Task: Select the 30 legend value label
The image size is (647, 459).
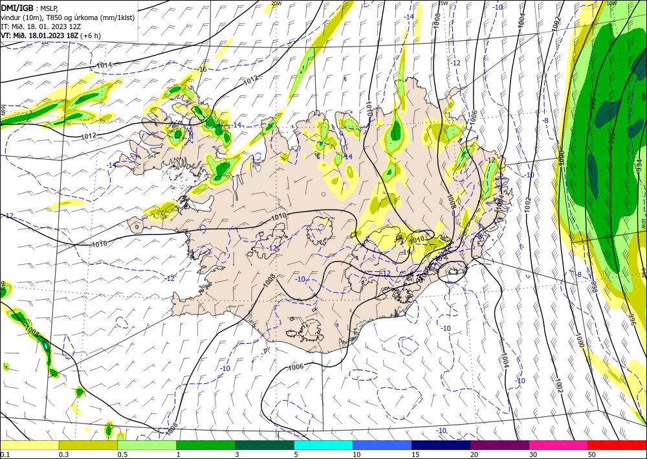Action: click(533, 454)
